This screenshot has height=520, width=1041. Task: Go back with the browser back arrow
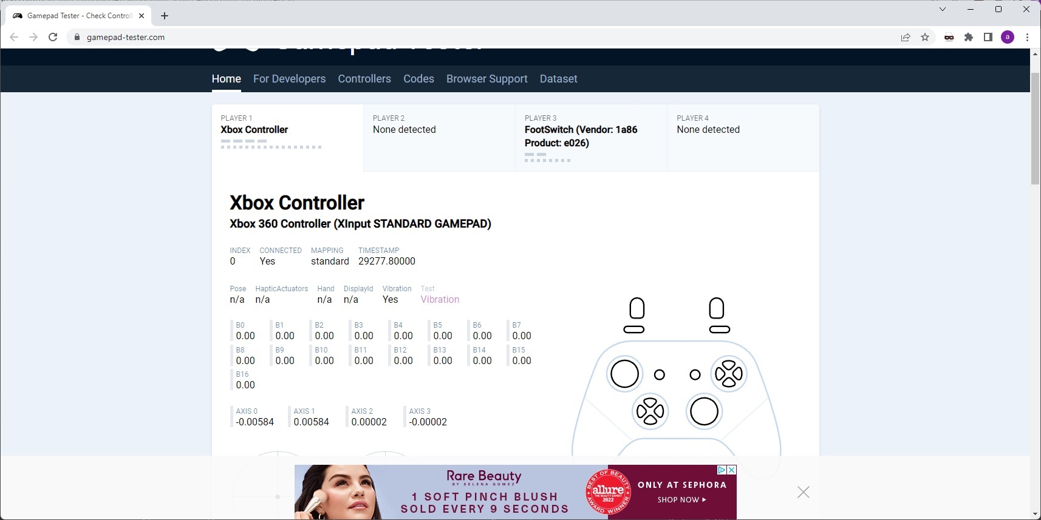[14, 37]
